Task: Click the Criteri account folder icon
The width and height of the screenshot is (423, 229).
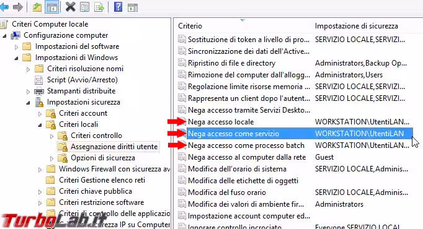Action: coord(51,113)
